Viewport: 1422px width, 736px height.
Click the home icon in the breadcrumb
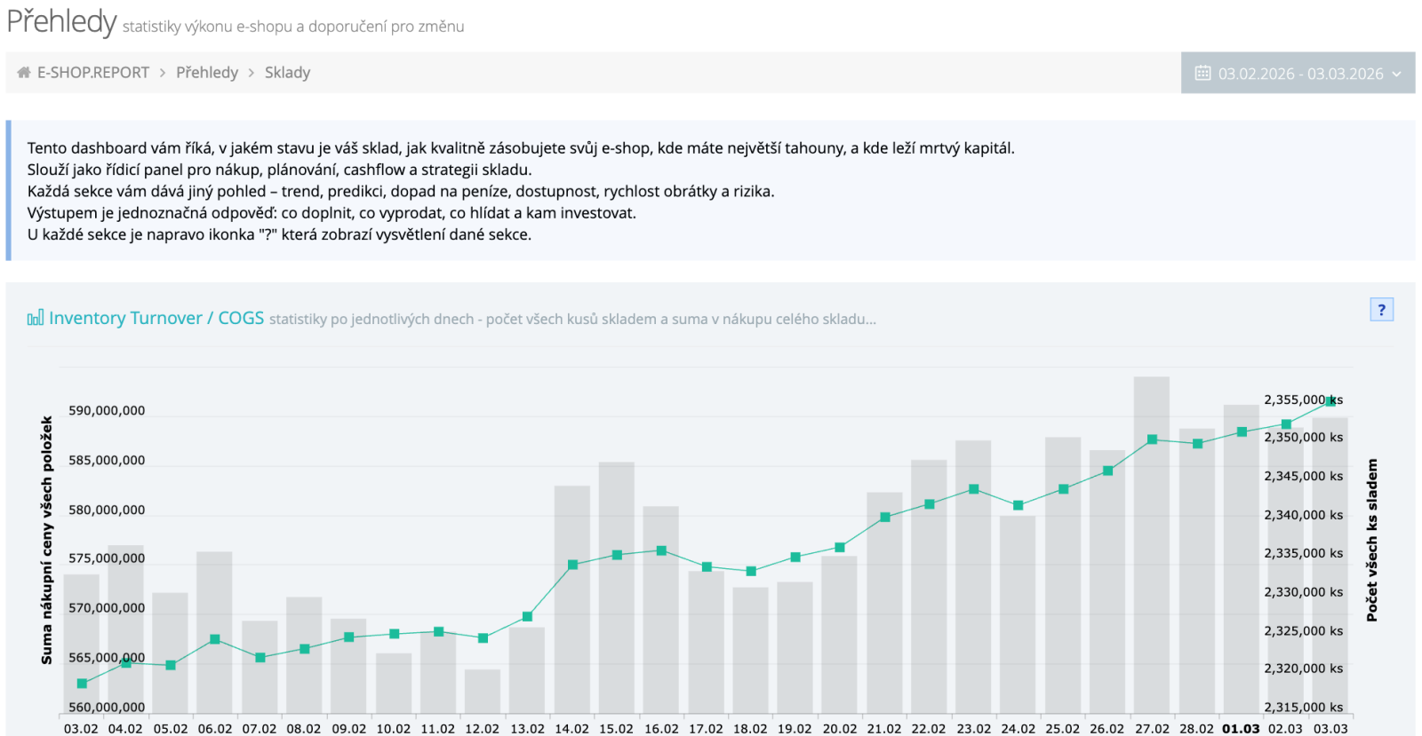click(24, 73)
